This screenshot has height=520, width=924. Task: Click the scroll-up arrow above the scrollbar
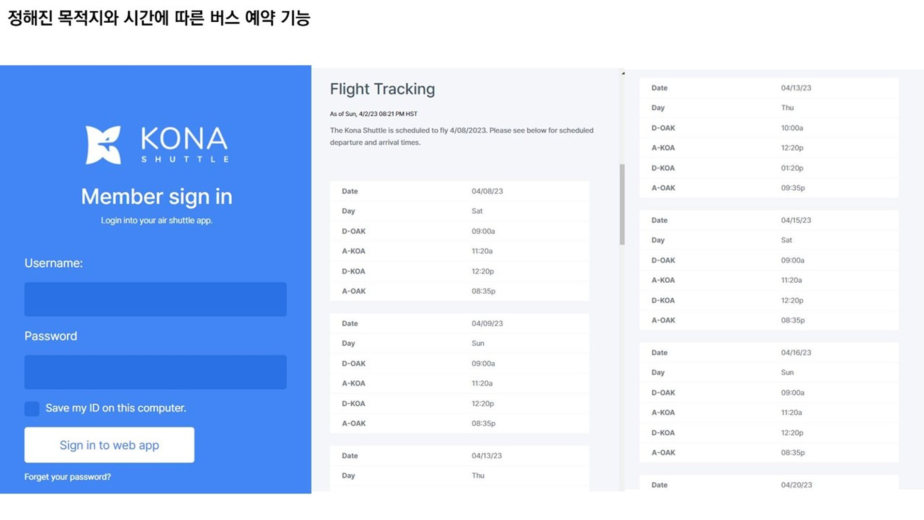coord(623,74)
